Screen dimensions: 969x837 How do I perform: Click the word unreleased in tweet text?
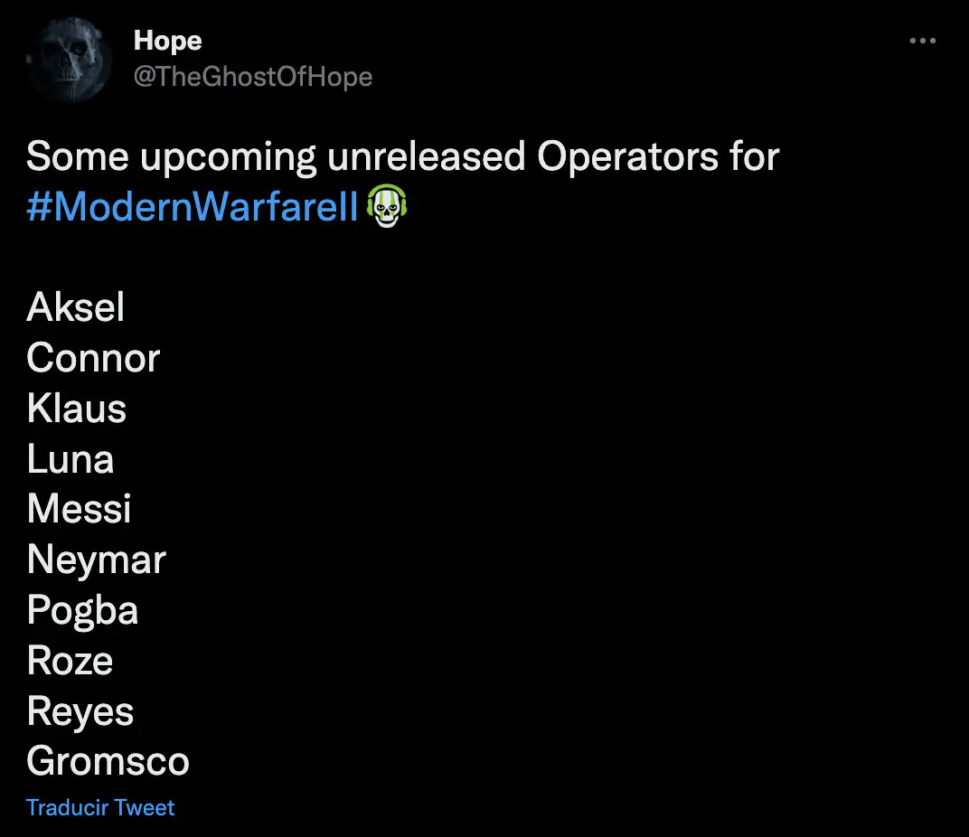tap(426, 155)
